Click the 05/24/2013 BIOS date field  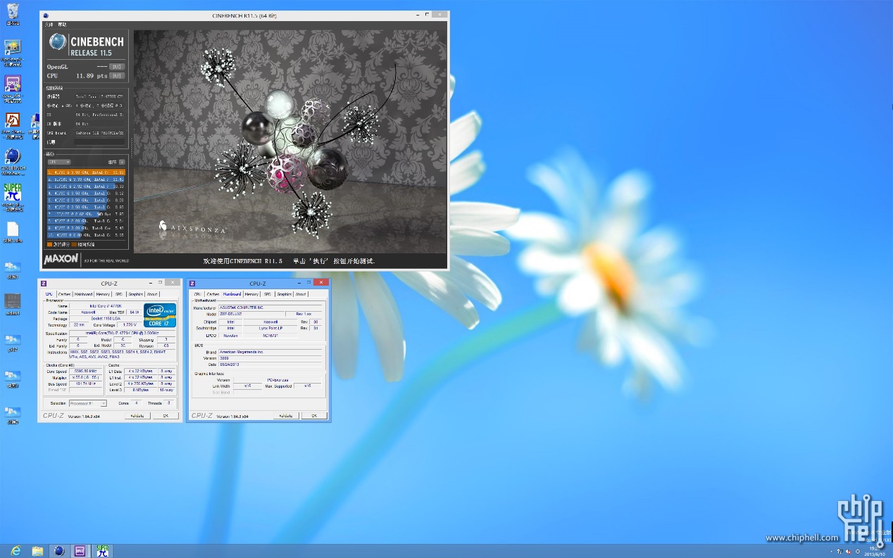(x=270, y=364)
